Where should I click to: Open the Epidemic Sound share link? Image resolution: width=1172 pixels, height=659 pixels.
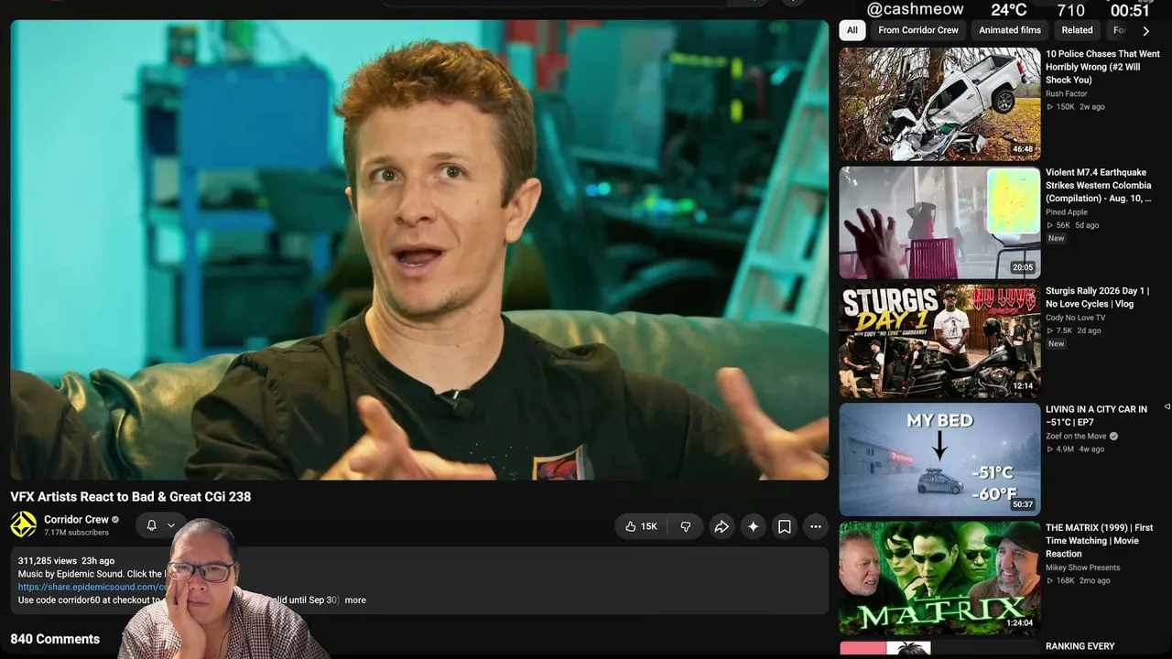(93, 587)
